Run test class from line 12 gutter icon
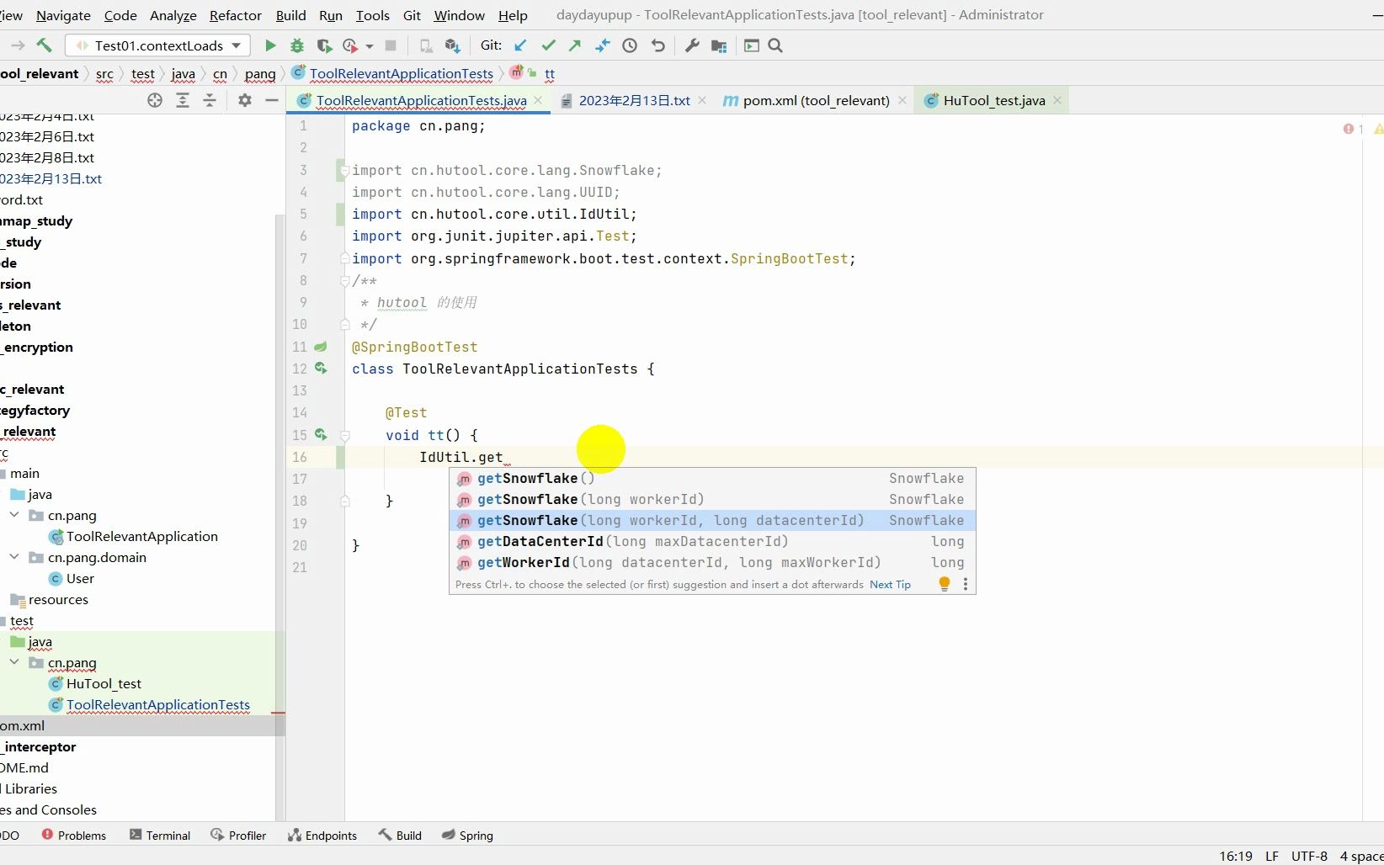Viewport: 1384px width, 865px height. [321, 368]
